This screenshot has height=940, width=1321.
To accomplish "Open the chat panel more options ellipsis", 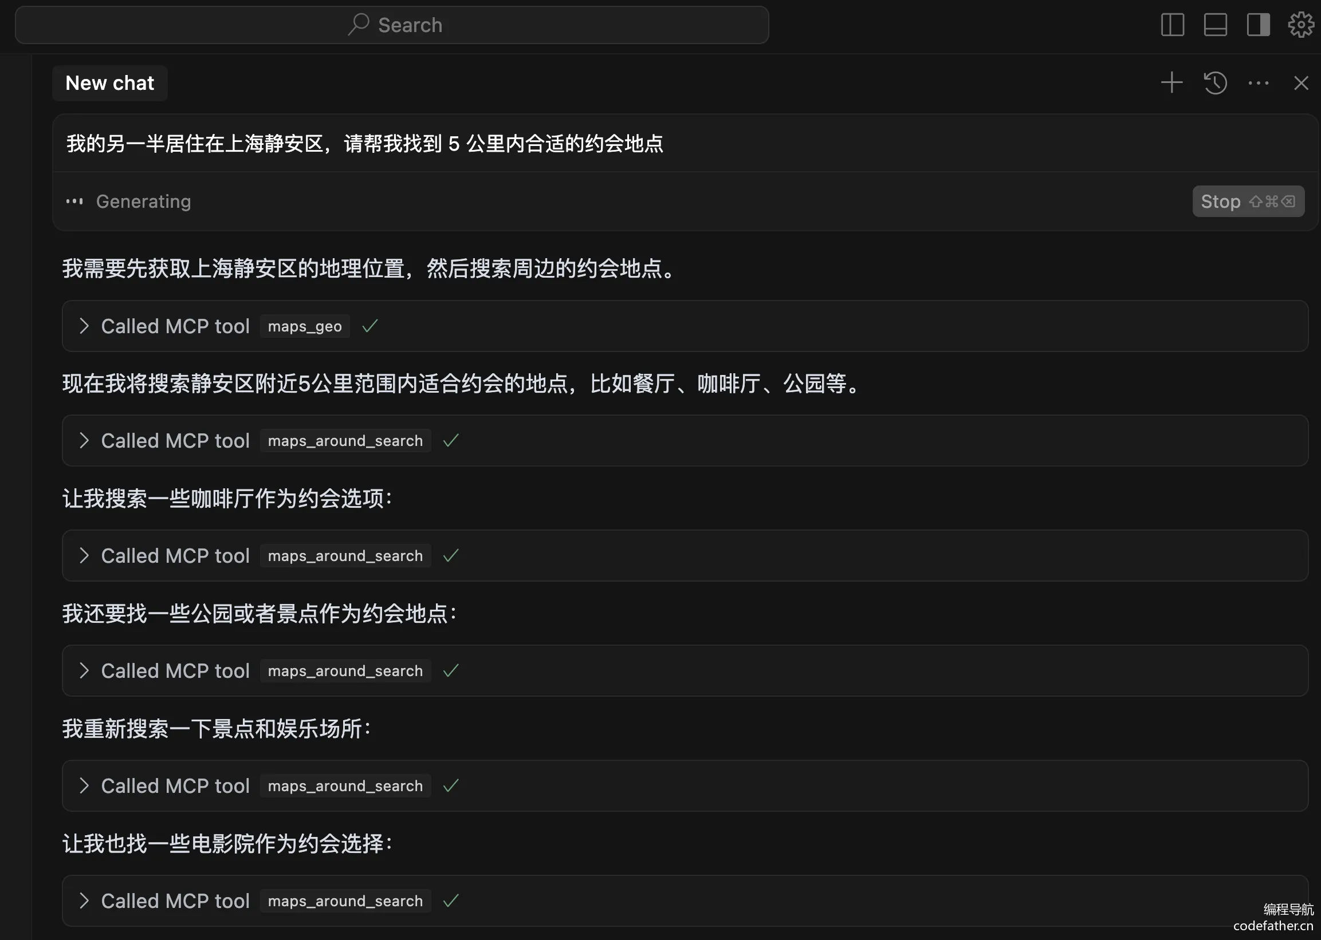I will [x=1258, y=83].
